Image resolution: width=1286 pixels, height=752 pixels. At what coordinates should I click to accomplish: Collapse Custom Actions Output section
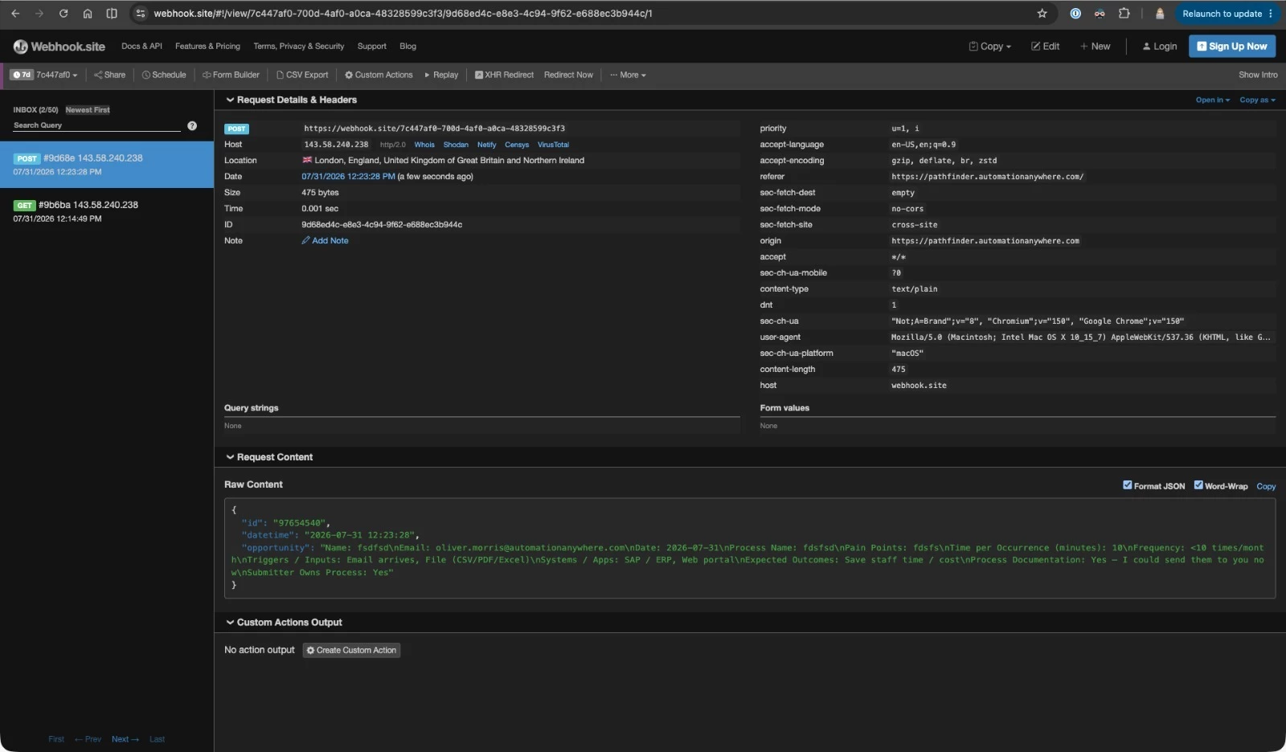pos(284,623)
